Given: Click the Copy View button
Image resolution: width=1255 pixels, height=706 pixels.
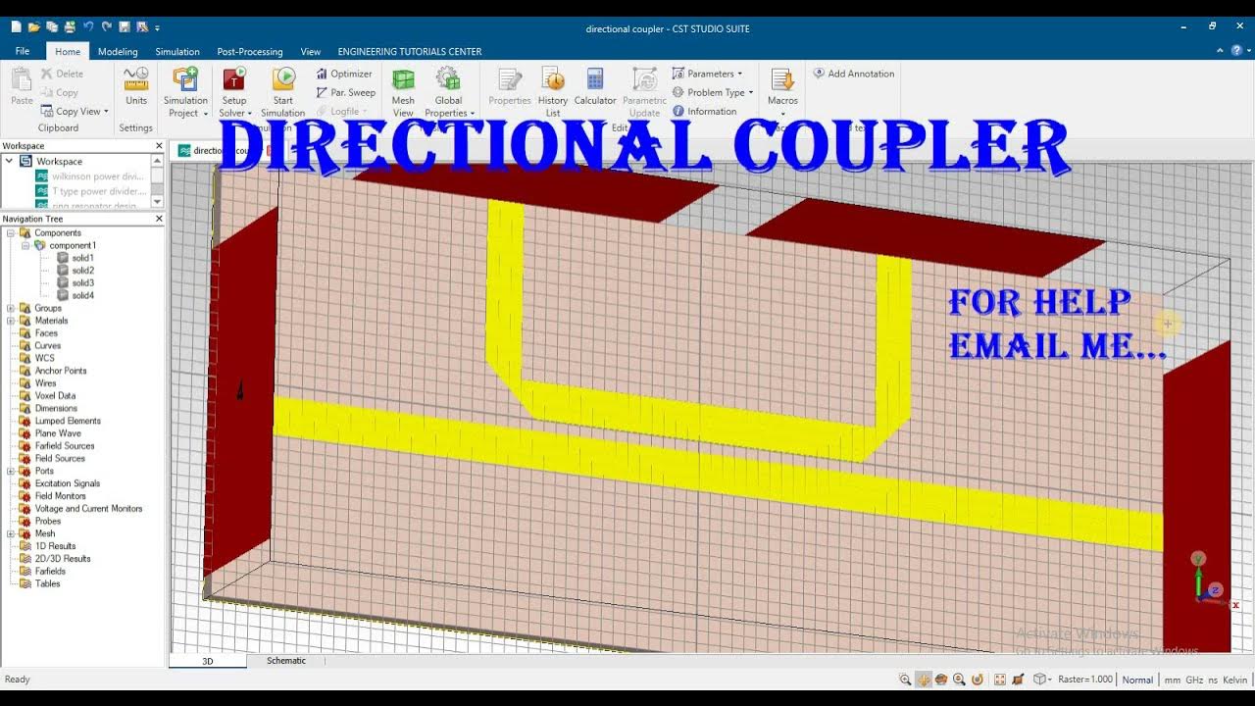Looking at the screenshot, I should [74, 111].
